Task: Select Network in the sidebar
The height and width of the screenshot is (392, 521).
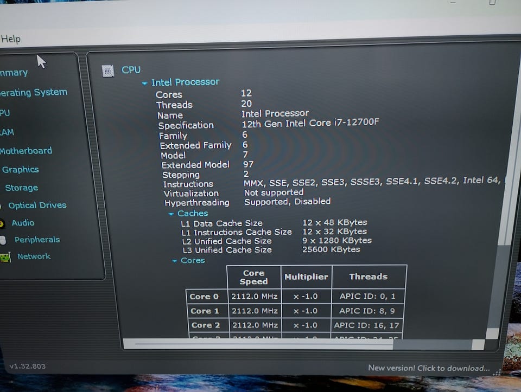Action: [x=34, y=256]
